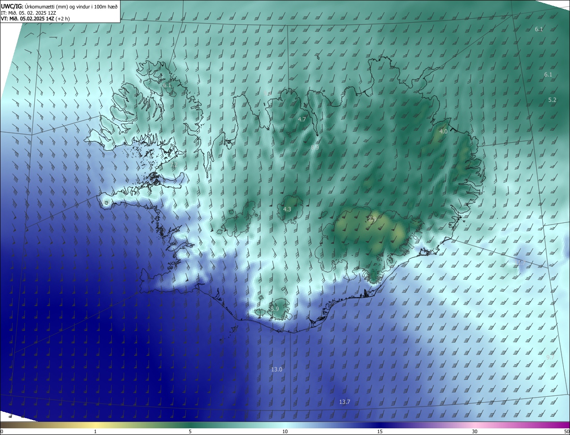The height and width of the screenshot is (435, 570).
Task: Click the 4.0 value label in east Iceland
Action: point(443,132)
